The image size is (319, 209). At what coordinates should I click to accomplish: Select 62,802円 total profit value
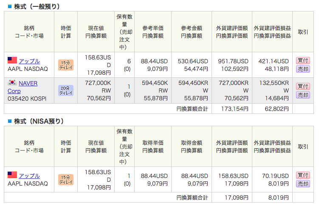tap(277, 109)
